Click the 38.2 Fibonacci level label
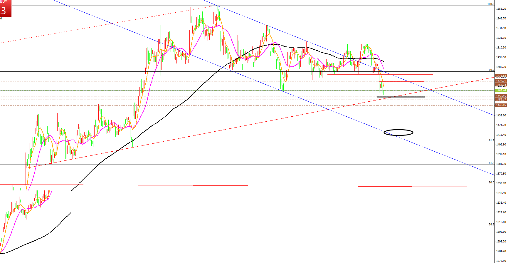The width and height of the screenshot is (508, 263). 491,225
